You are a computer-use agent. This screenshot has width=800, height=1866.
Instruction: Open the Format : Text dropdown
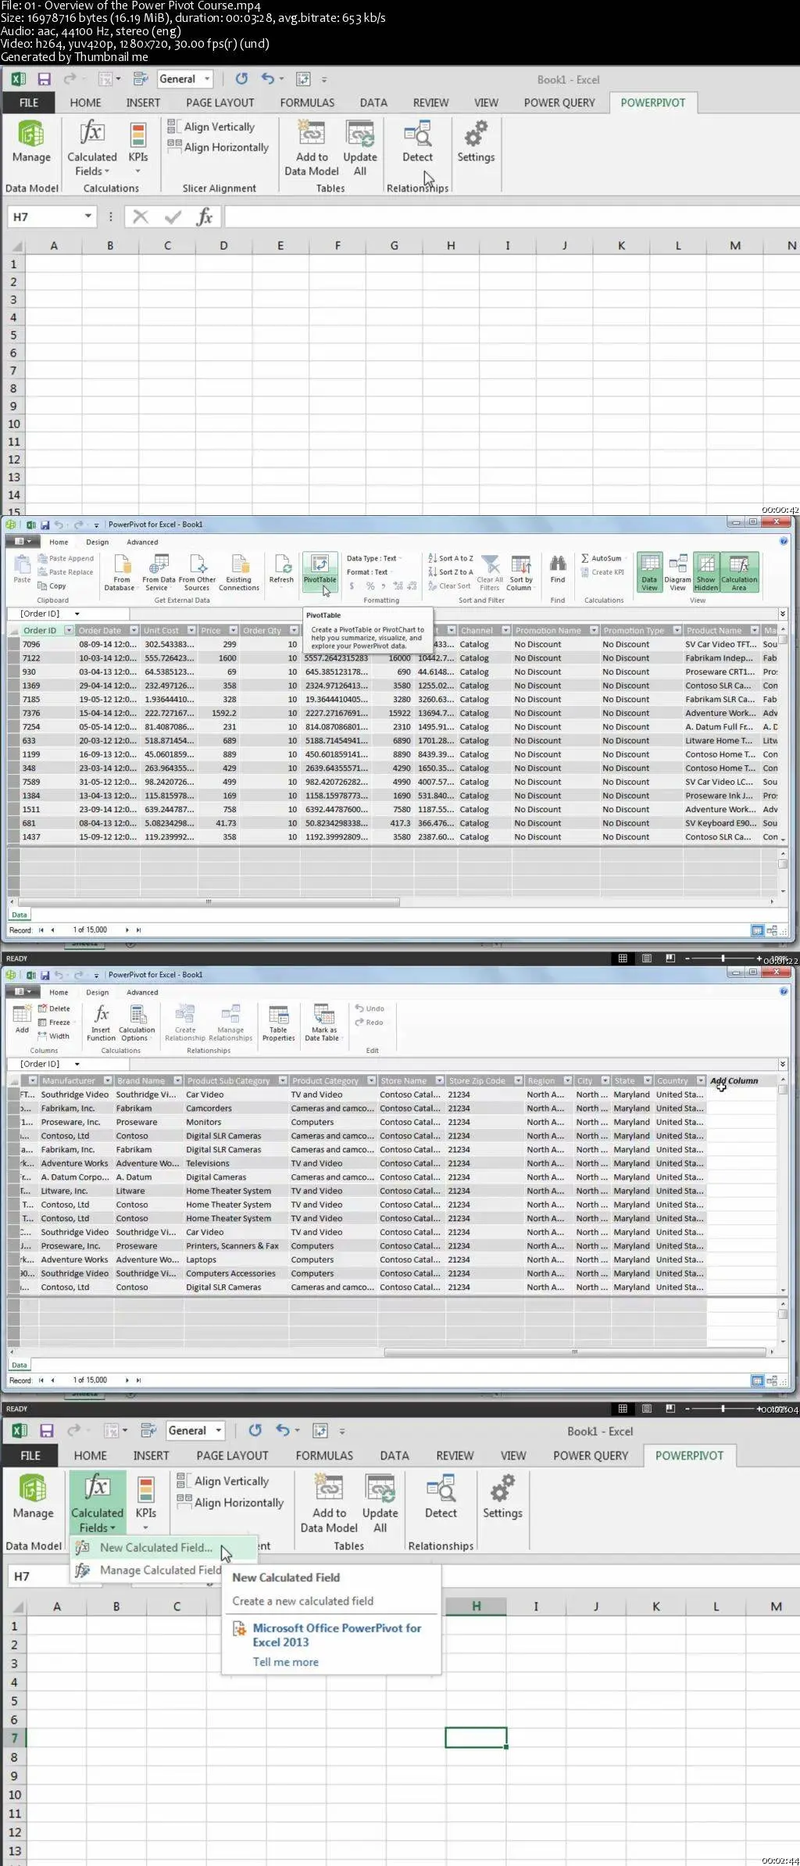coord(370,572)
